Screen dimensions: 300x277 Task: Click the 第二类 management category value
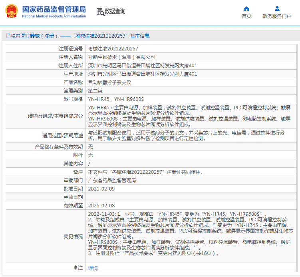(95, 91)
